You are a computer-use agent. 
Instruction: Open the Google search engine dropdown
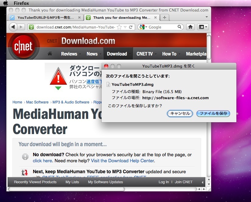point(143,27)
